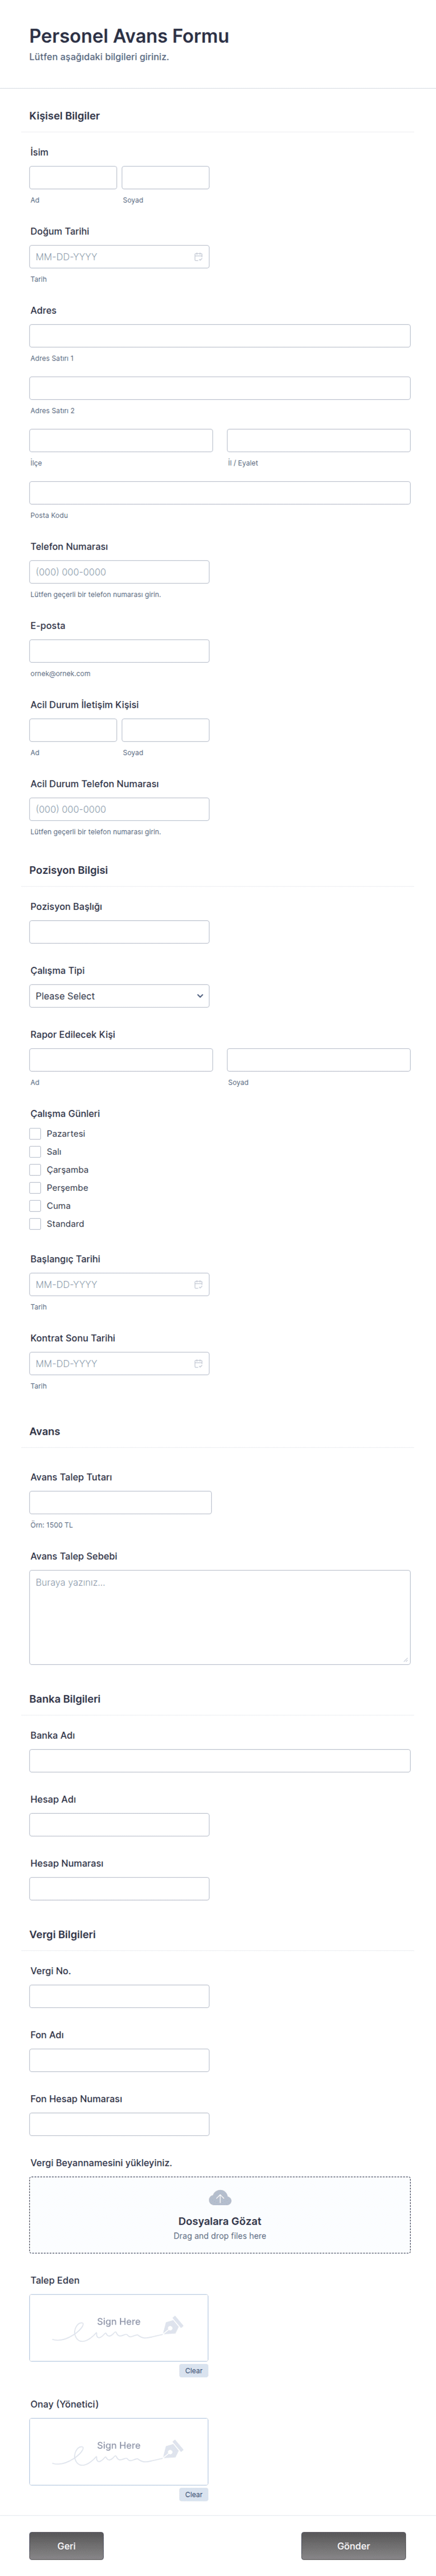Click Dosyalara Gözat upload area
This screenshot has height=2576, width=436.
(x=220, y=2214)
